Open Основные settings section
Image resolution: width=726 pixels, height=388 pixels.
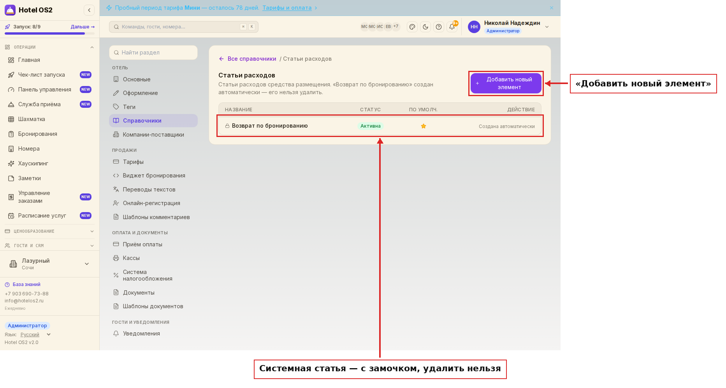(x=153, y=79)
